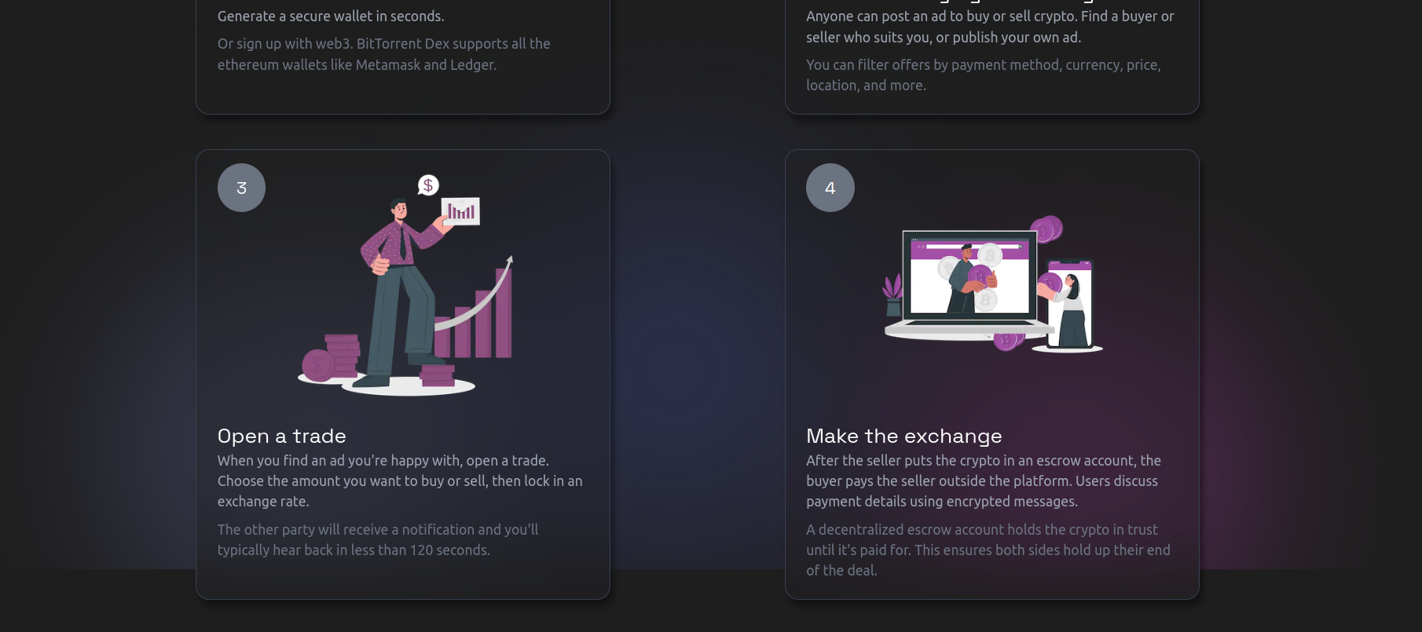Image resolution: width=1422 pixels, height=632 pixels.
Task: Click the web3 Metamask and Ledger paragraph
Action: point(384,54)
